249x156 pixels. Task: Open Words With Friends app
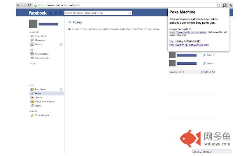pyautogui.click(x=45, y=101)
